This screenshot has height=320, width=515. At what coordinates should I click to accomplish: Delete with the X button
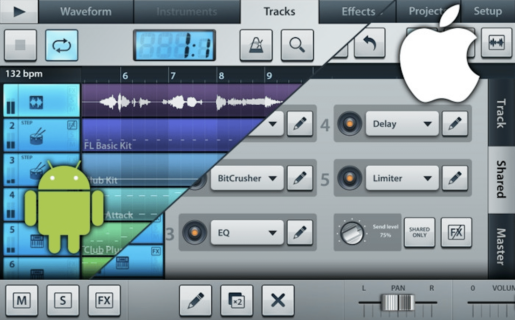[278, 300]
